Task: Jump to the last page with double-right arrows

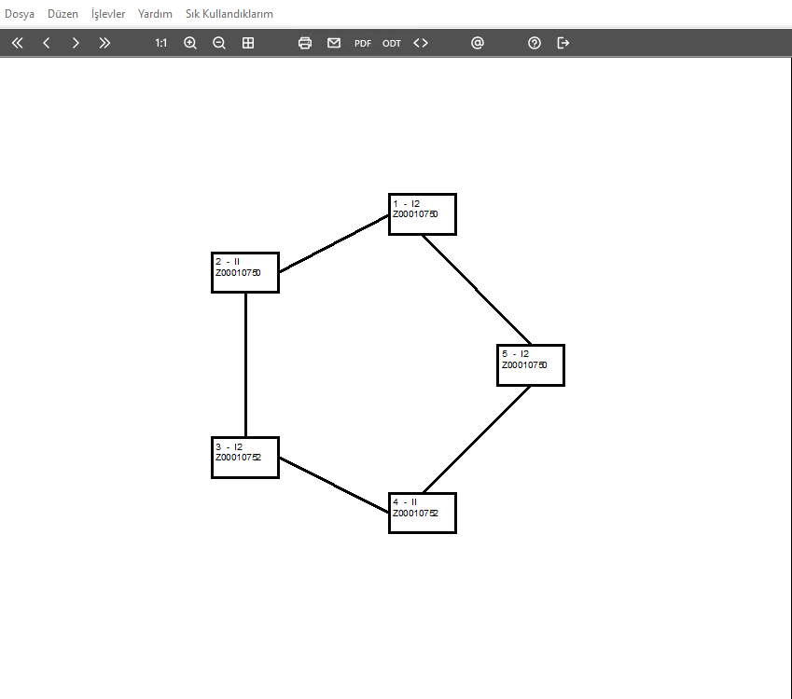Action: 104,43
